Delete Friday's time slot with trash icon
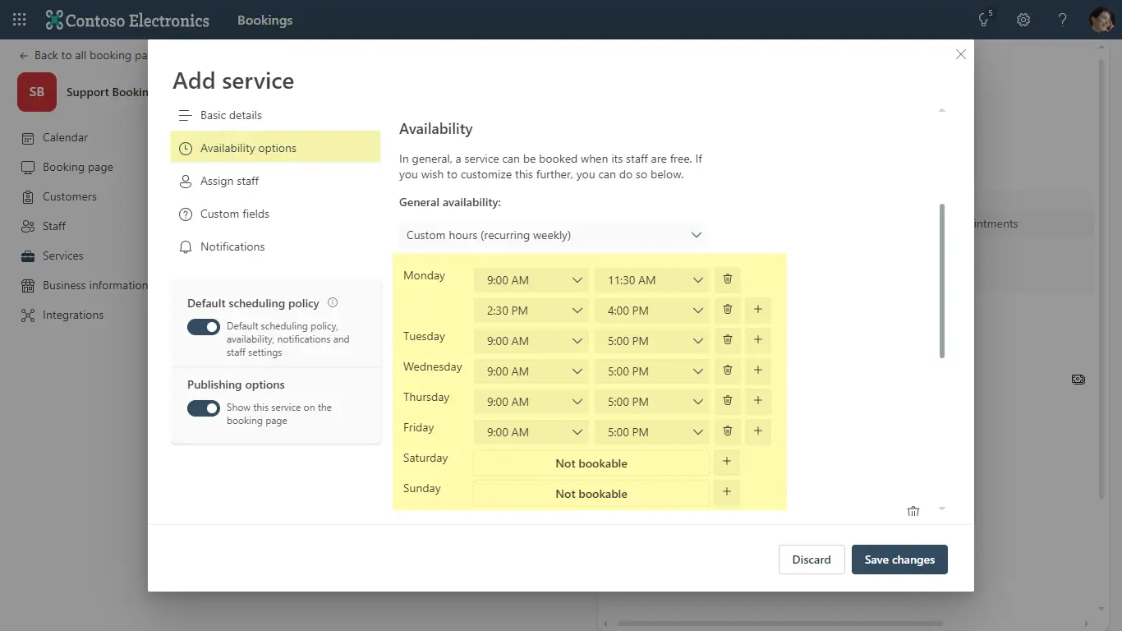 point(727,431)
